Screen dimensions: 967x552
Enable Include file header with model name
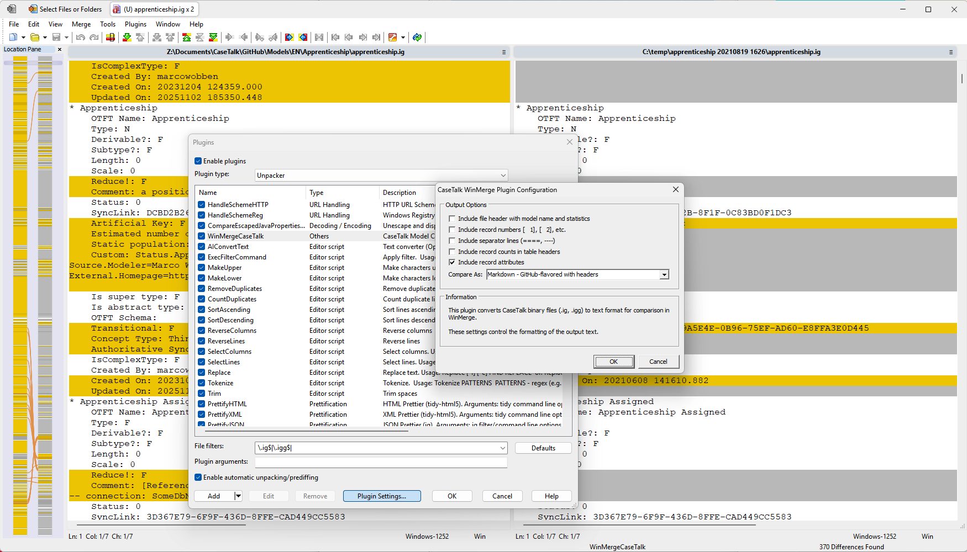pyautogui.click(x=452, y=219)
